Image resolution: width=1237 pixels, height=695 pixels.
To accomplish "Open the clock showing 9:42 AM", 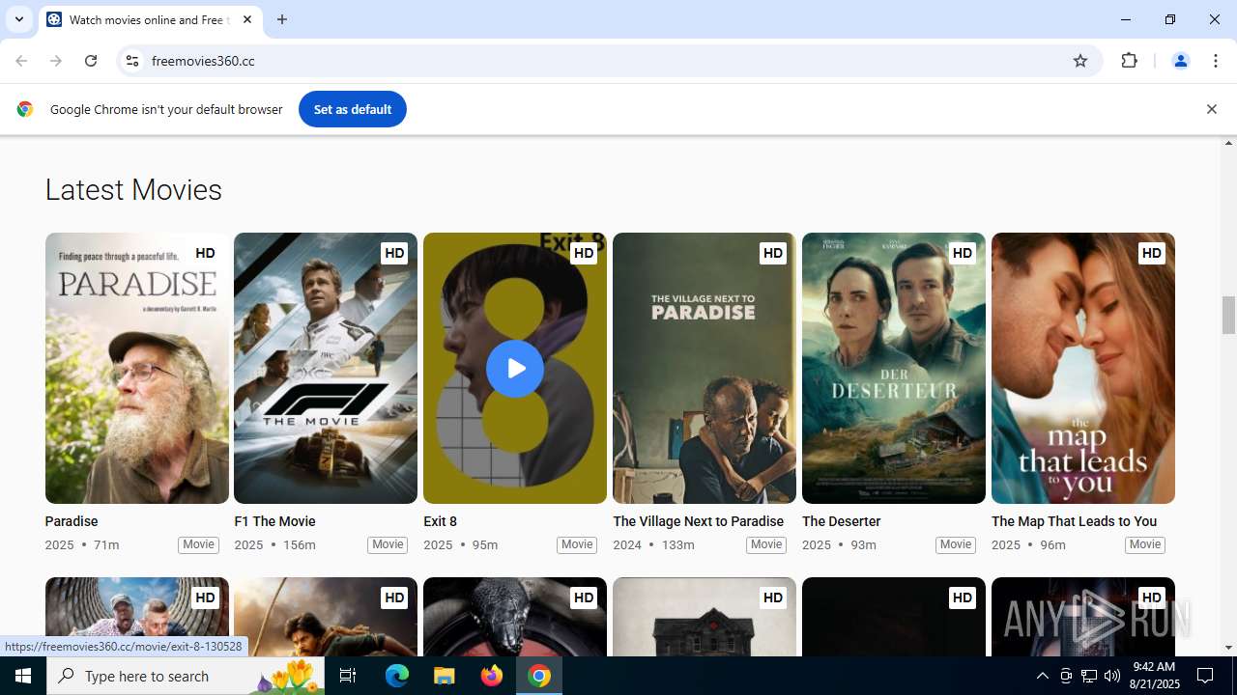I will tap(1154, 676).
